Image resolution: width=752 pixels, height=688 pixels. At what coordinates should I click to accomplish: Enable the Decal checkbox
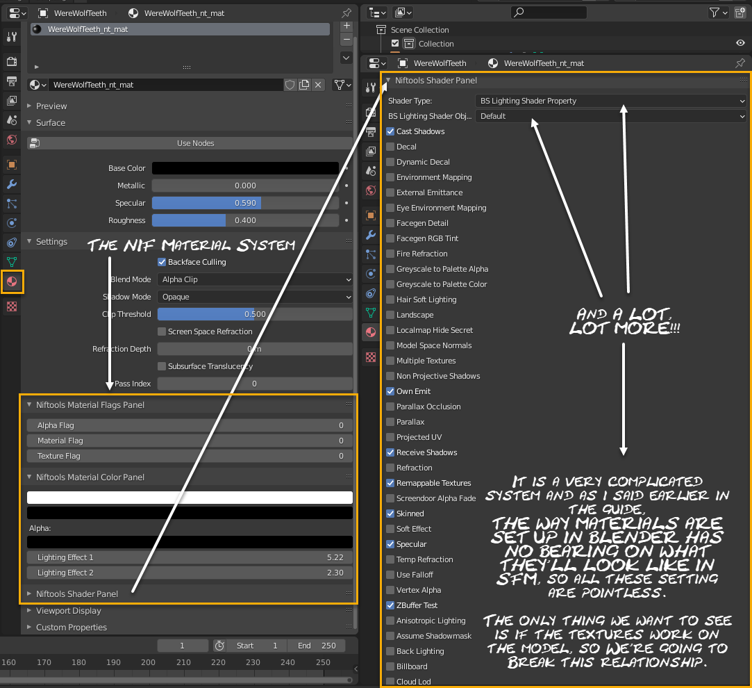point(390,147)
